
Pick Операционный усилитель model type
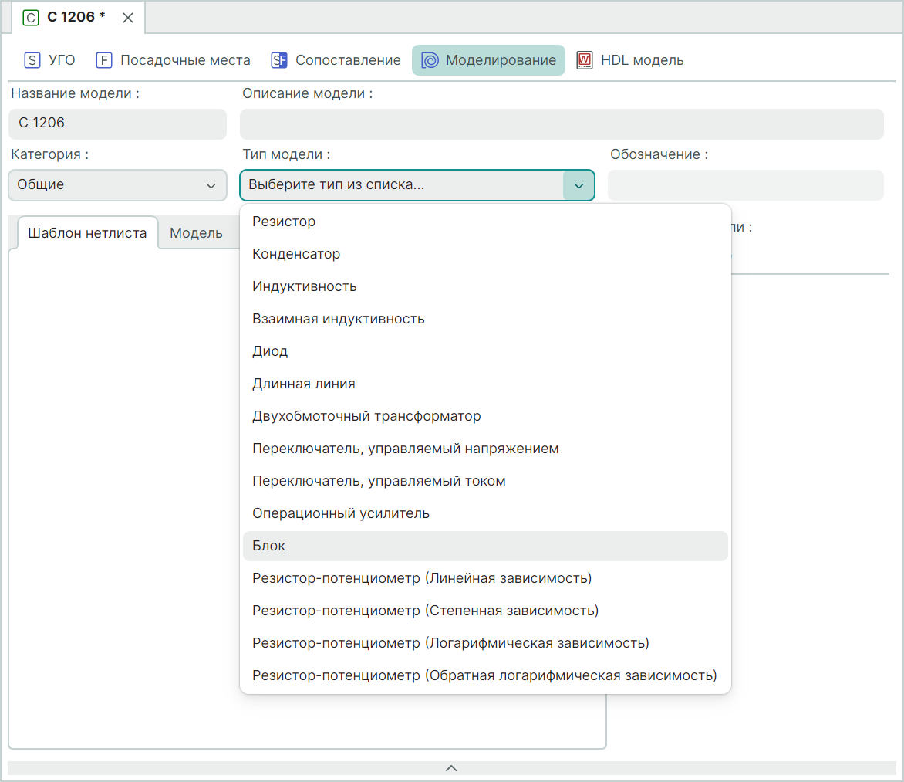coord(340,513)
